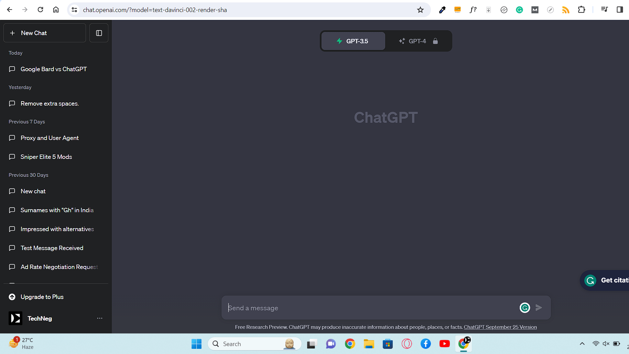Expand the browser site information menu

click(x=74, y=10)
